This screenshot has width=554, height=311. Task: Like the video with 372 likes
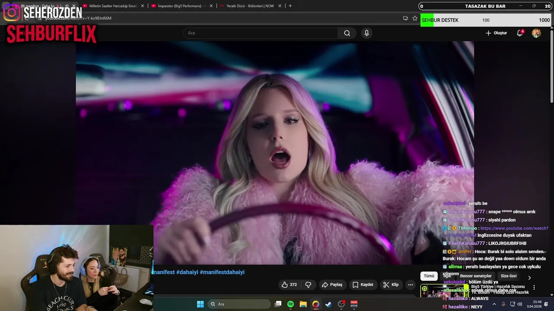[289, 285]
